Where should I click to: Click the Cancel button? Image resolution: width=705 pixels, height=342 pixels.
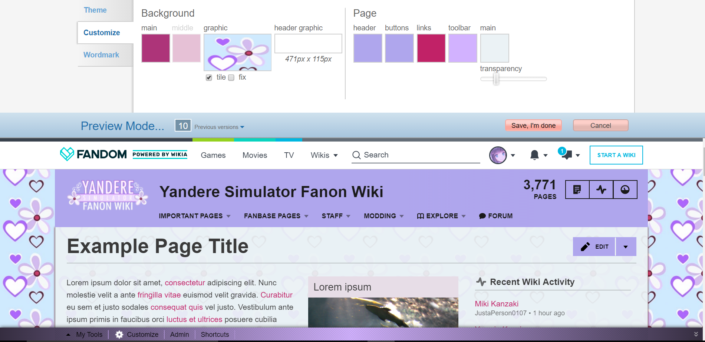click(600, 125)
